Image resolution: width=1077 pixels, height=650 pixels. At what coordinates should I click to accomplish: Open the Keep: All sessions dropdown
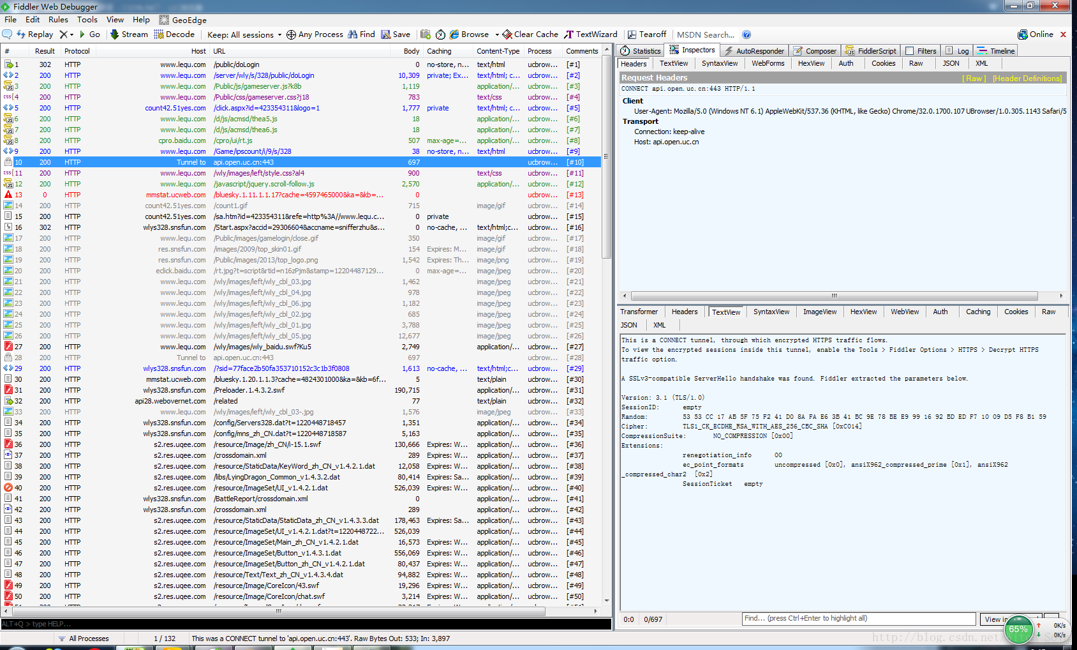click(x=244, y=34)
